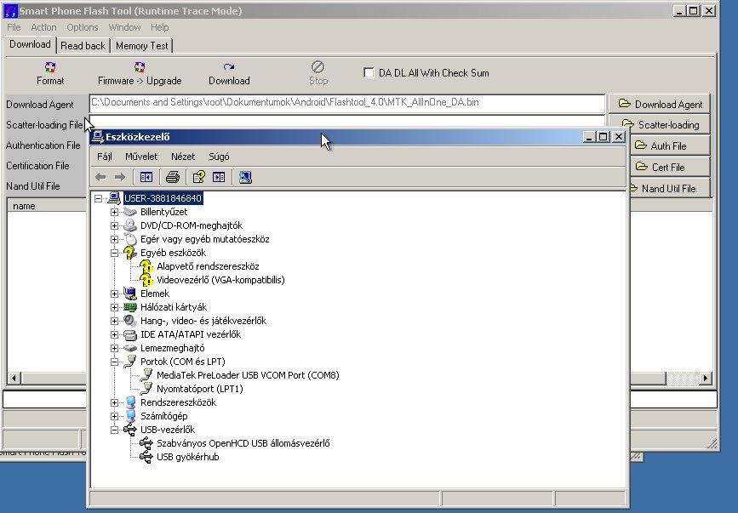This screenshot has width=738, height=513.
Task: Expand the Billentyűzet node
Action: 114,212
